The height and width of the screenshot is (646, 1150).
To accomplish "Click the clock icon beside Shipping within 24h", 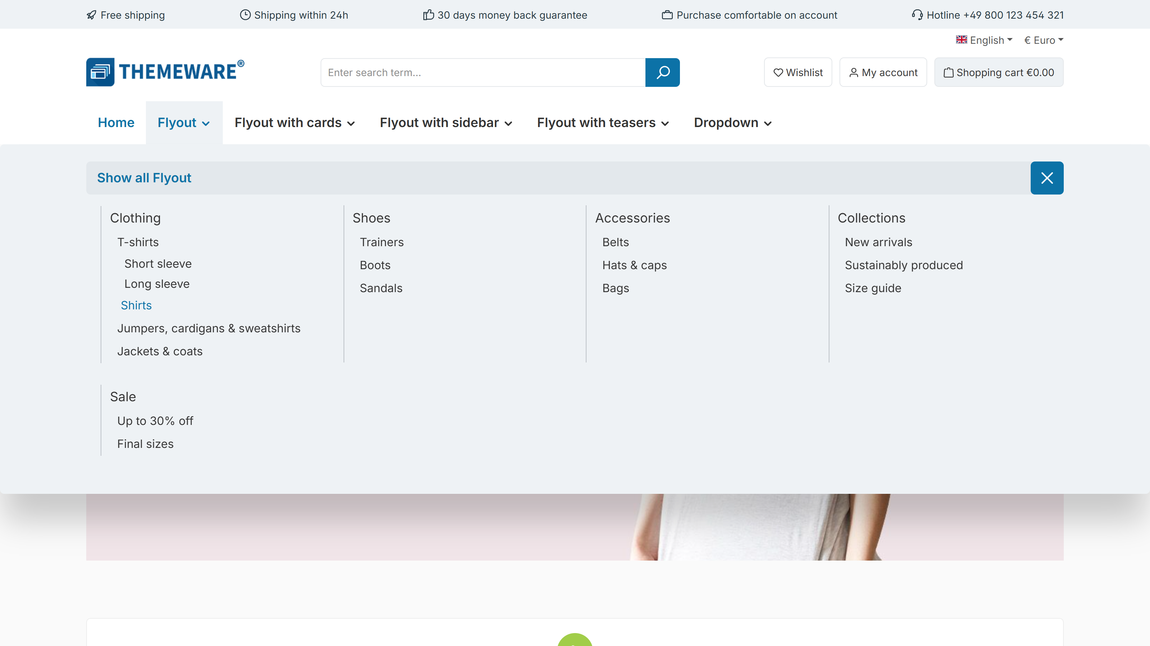I will (245, 15).
